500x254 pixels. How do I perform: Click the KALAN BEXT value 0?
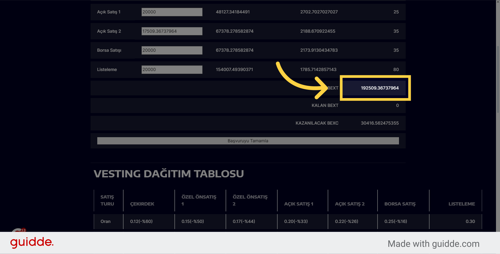397,106
